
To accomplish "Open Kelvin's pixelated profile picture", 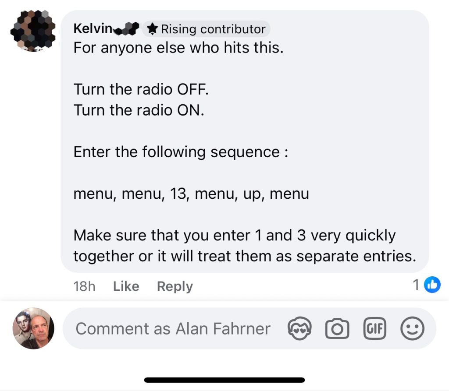I will pyautogui.click(x=33, y=30).
